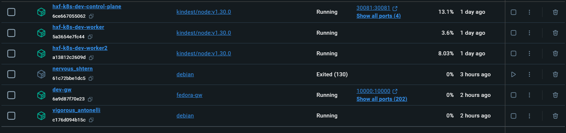Screen dimensions: 566x133
Task: Open more actions menu for hxf-k8s-dev-worker
Action: point(529,33)
